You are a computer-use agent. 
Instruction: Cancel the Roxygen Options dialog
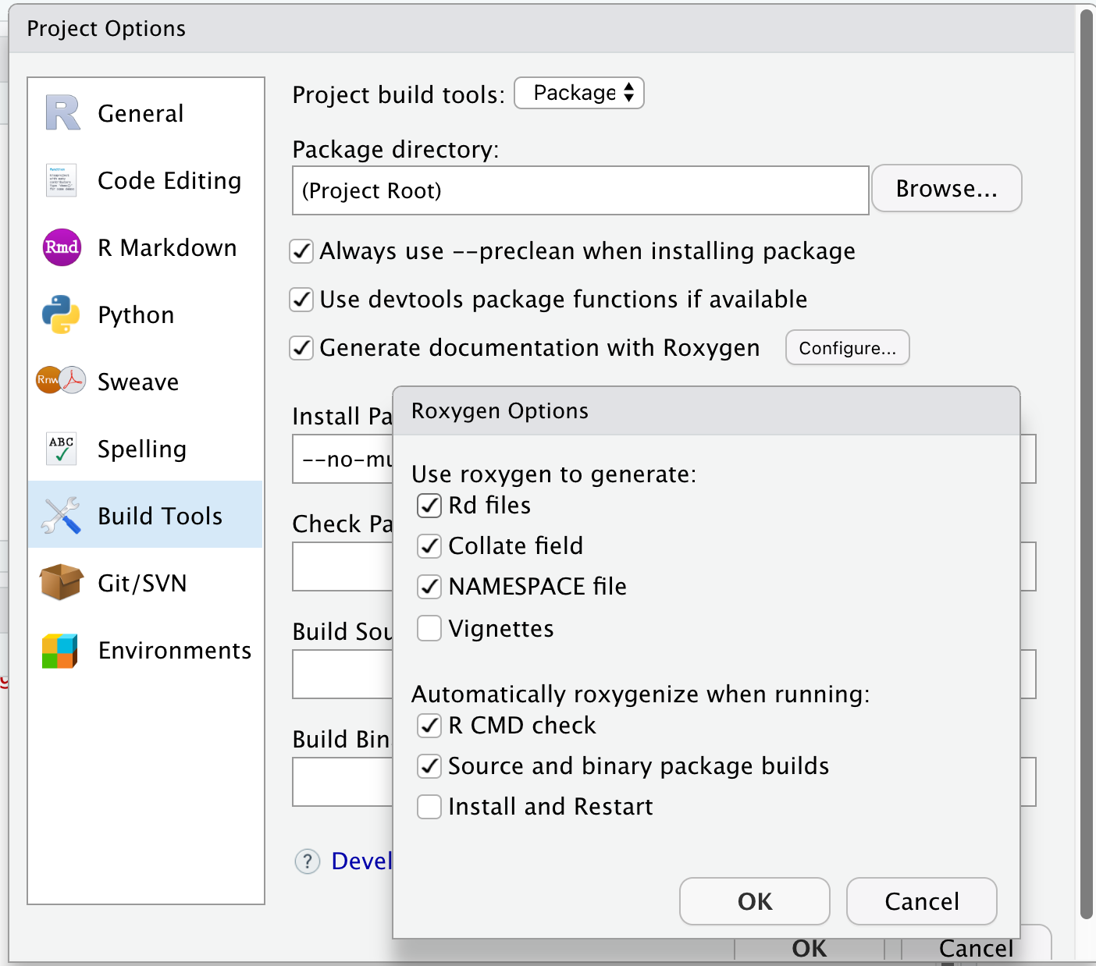tap(921, 901)
